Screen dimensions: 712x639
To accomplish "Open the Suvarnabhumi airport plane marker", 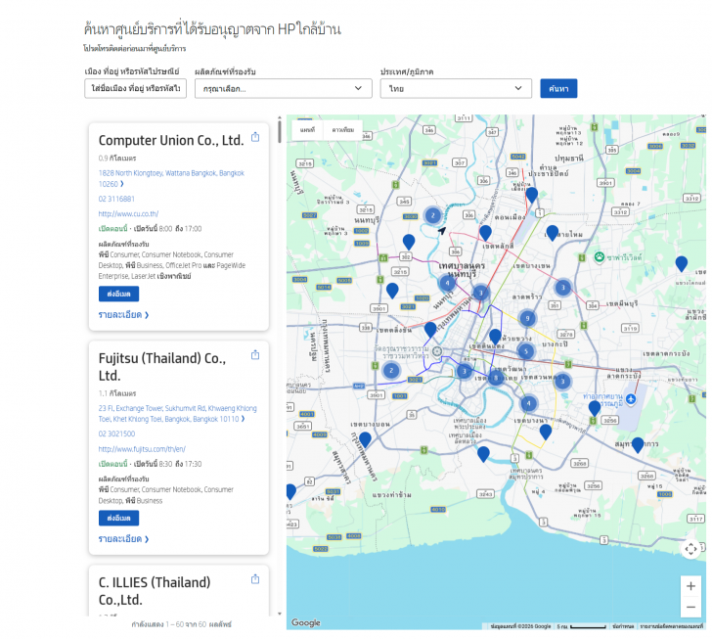I will coord(630,399).
